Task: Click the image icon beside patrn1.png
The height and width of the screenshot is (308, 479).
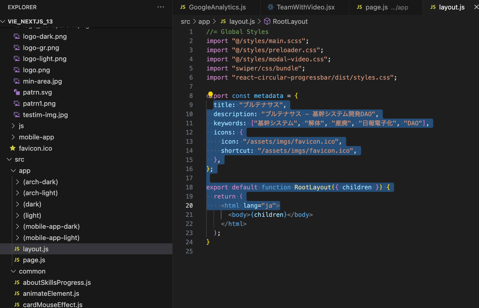Action: pyautogui.click(x=17, y=103)
